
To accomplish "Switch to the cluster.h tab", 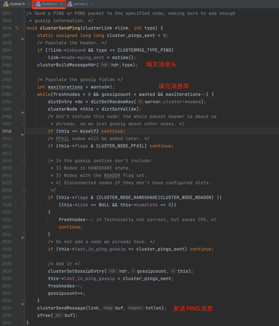I will 17,4.
